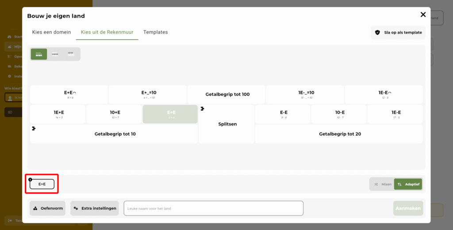Select the Getalbegrip tot 100 brick
This screenshot has width=453, height=230.
pos(226,94)
